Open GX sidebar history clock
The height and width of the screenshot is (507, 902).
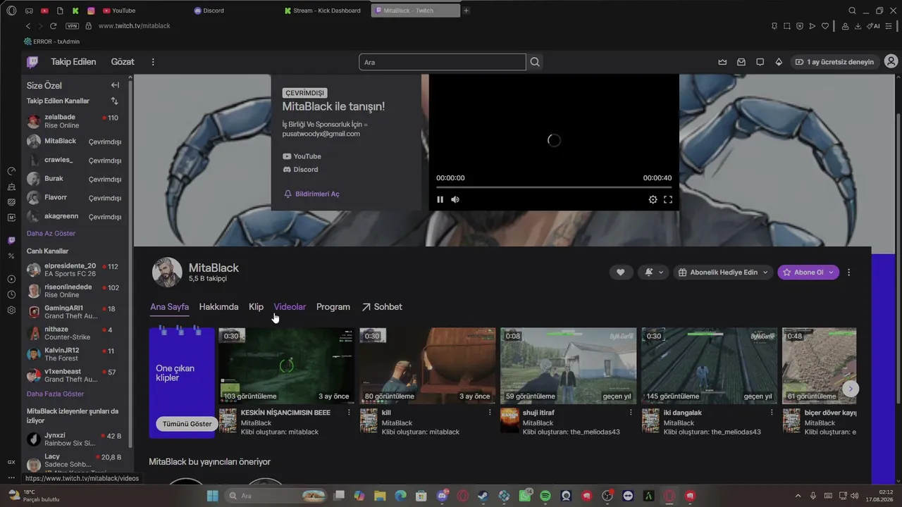[11, 294]
